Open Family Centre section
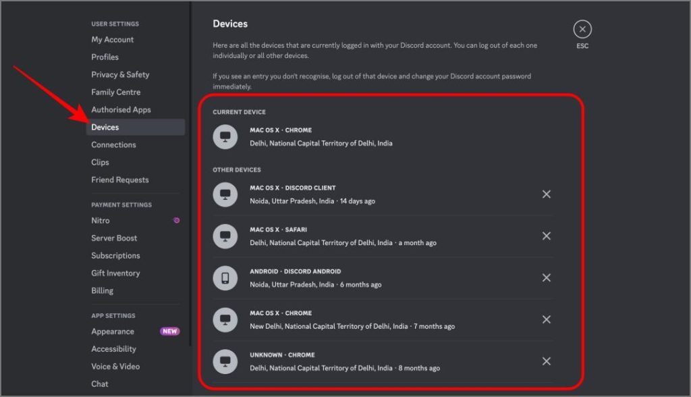This screenshot has height=397, width=691. [116, 92]
